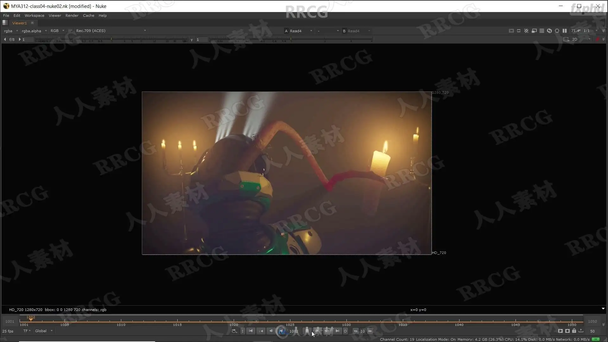Click the 71.4 zoom percentage readout
The image size is (608, 342).
click(576, 31)
